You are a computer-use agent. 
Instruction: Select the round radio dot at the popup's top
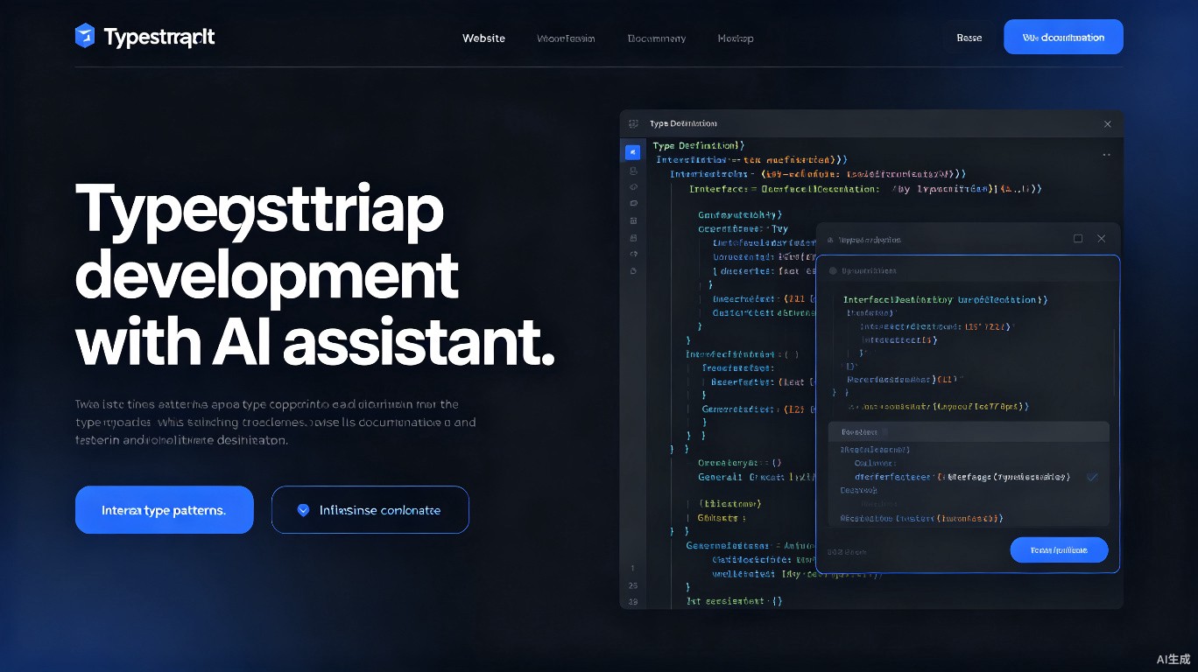[833, 271]
